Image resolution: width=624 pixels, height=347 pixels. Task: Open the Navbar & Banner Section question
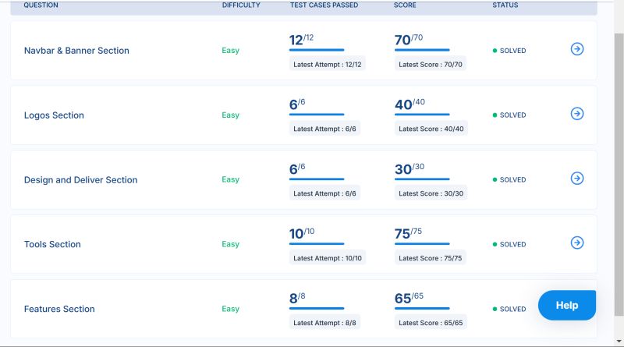[76, 51]
